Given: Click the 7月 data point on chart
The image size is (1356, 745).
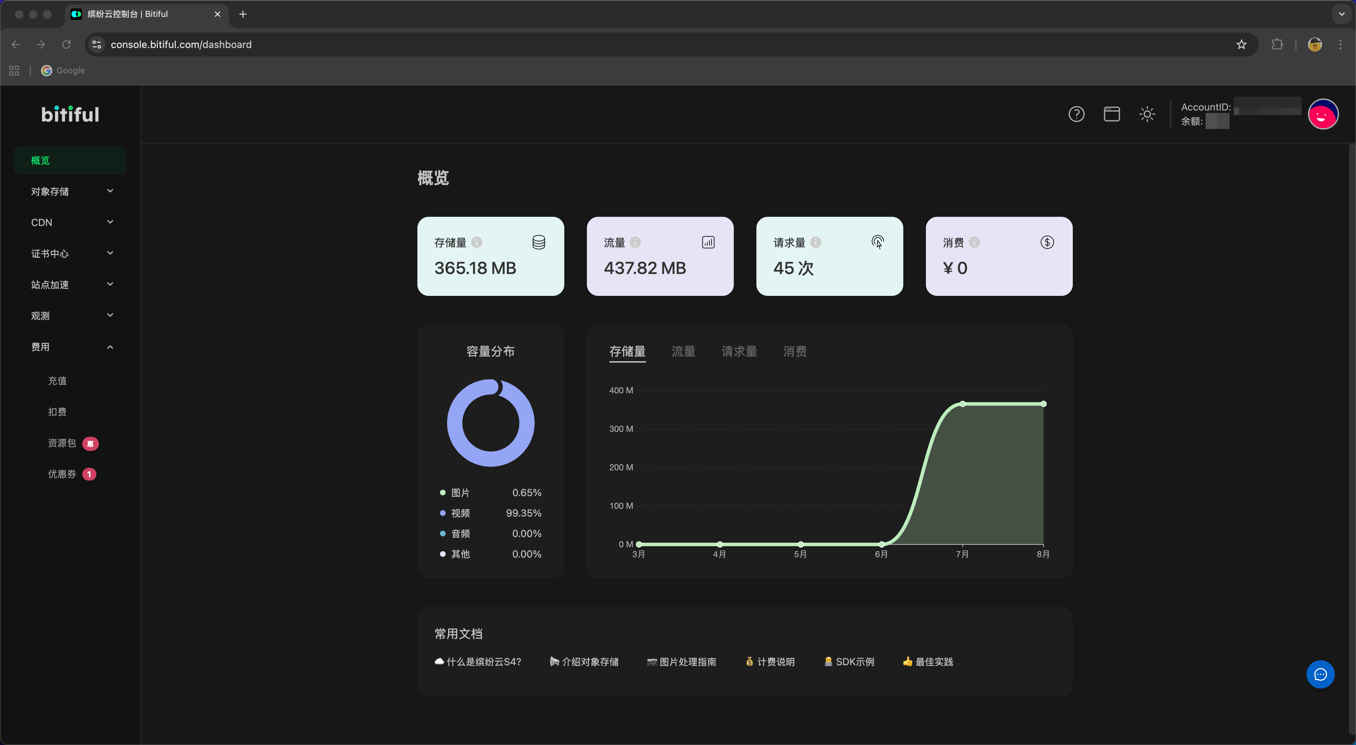Looking at the screenshot, I should tap(962, 404).
